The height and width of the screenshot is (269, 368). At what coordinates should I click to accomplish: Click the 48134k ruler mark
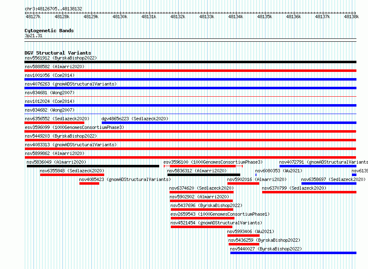[236, 17]
